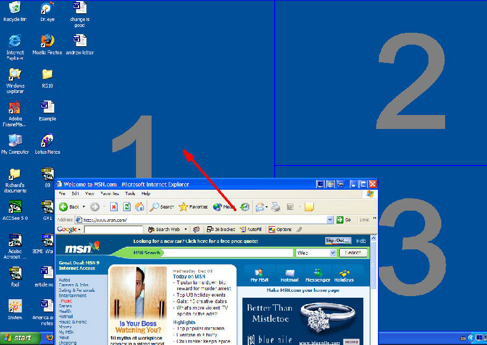The width and height of the screenshot is (487, 345).
Task: Click the 36 blocked popup blocker button
Action: [x=221, y=229]
